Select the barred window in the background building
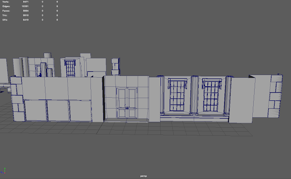Image resolution: width=291 pixels, height=179 pixels. 70,68
